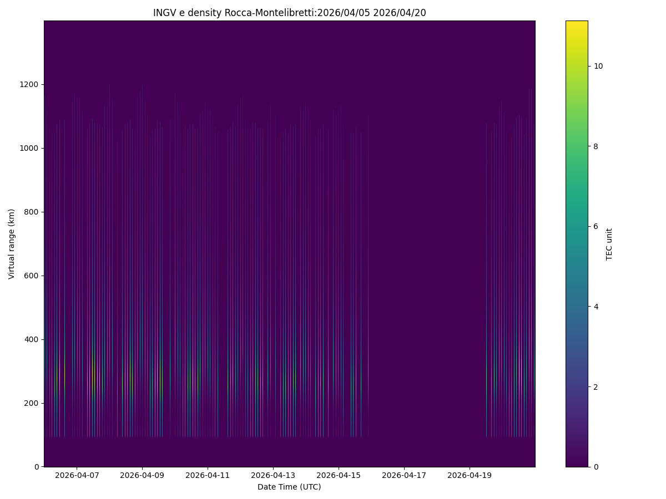Screen dimensions: 666x499
Task: Click the plot title text
Action: coord(289,13)
